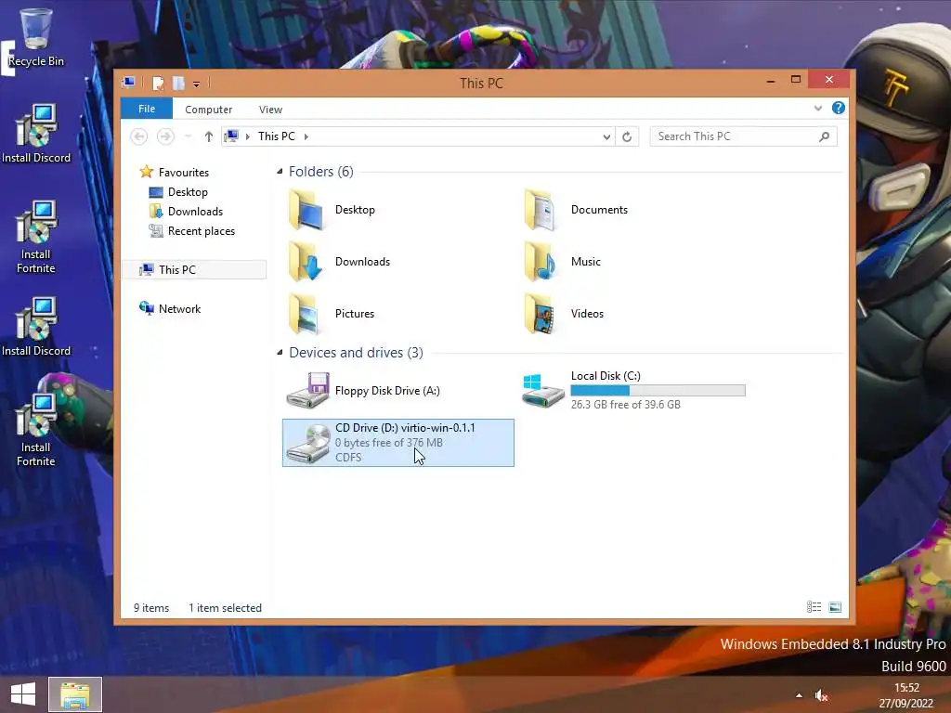Select Desktop under Favourites
This screenshot has height=713, width=951.
pos(178,192)
